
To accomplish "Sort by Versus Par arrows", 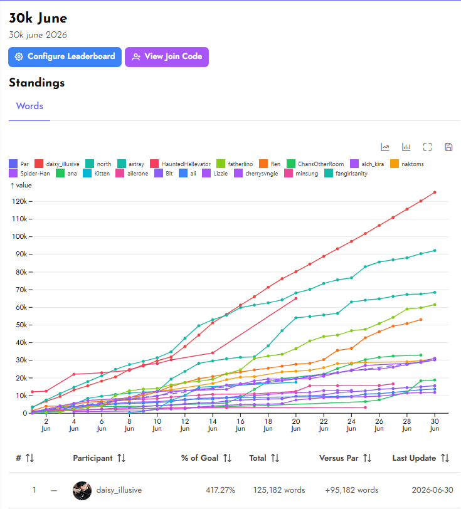I will (x=368, y=458).
